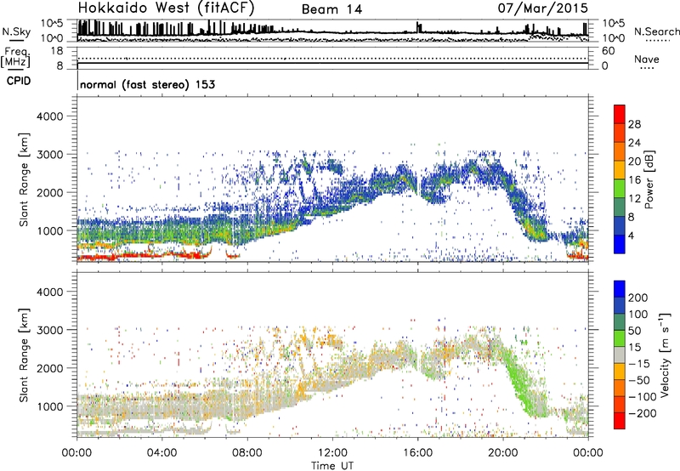
Task: Click the 4 label on power colorbar
Action: click(x=632, y=235)
